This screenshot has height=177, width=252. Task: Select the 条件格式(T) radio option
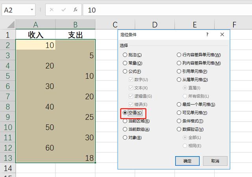pos(190,121)
